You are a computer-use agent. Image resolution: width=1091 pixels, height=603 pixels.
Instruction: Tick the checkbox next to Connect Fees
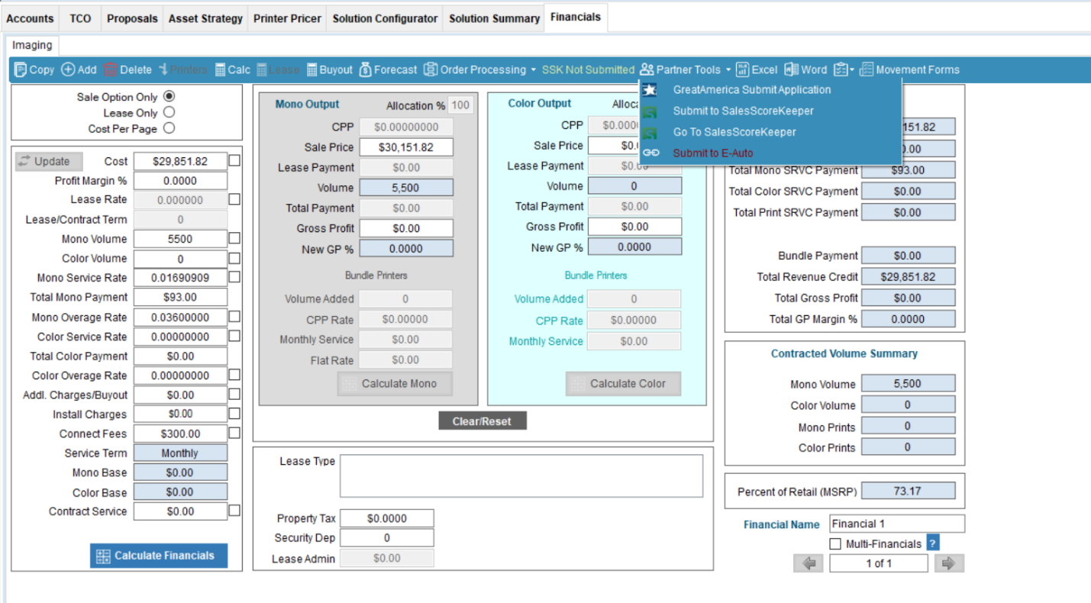coord(235,433)
